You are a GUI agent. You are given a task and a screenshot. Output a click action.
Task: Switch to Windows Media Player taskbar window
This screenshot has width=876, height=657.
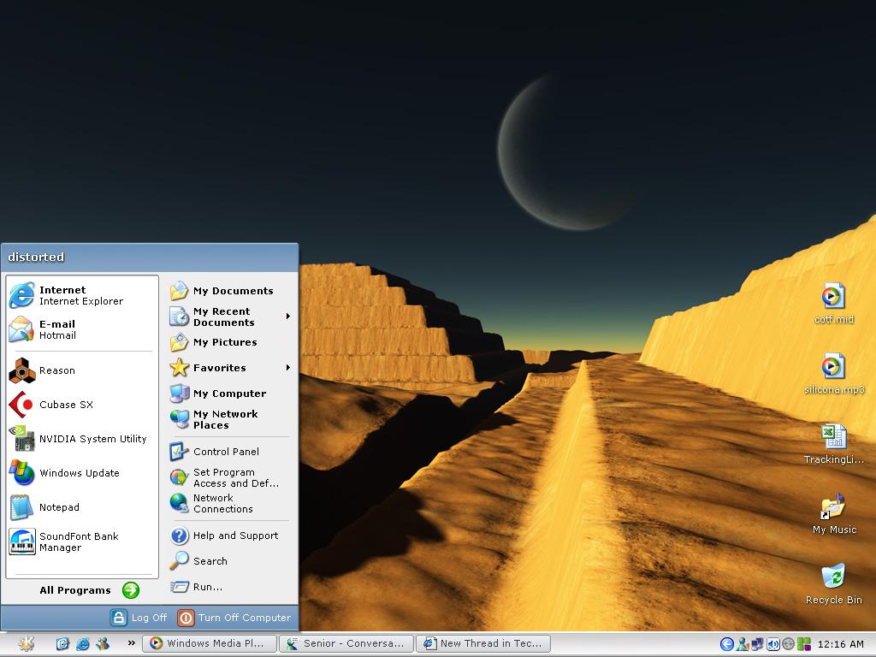point(210,643)
